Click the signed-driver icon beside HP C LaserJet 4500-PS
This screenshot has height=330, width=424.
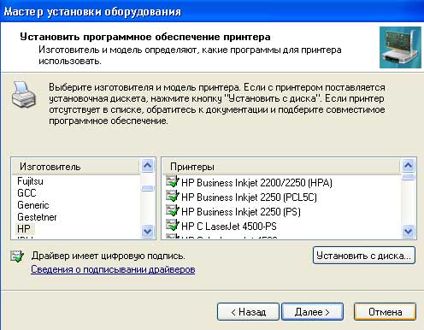[x=173, y=226]
